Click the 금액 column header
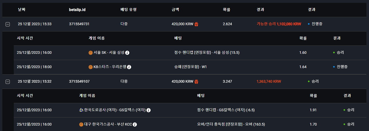 click(175, 10)
